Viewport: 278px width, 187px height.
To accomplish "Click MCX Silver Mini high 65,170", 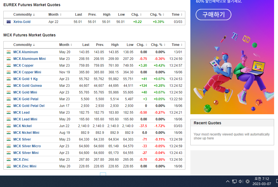I will click(114, 153).
